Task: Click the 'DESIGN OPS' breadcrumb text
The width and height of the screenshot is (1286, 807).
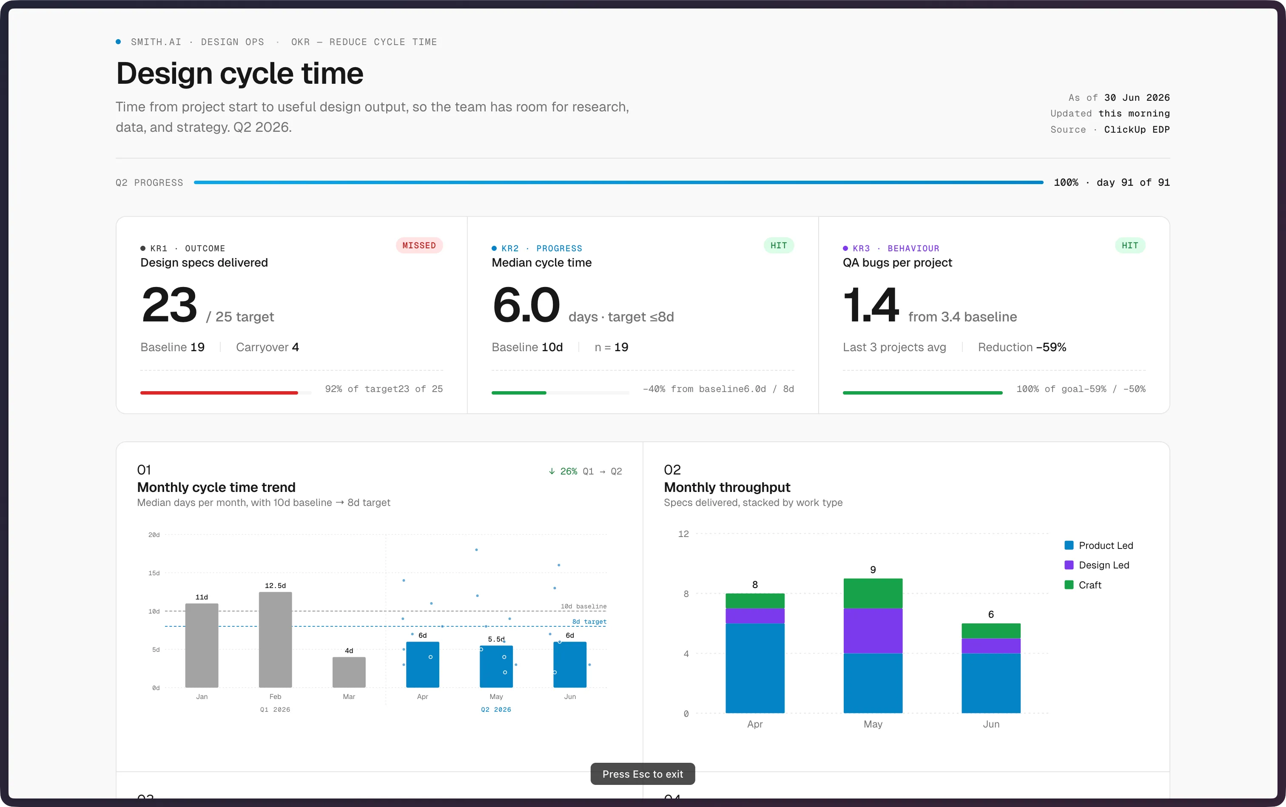Action: tap(232, 42)
